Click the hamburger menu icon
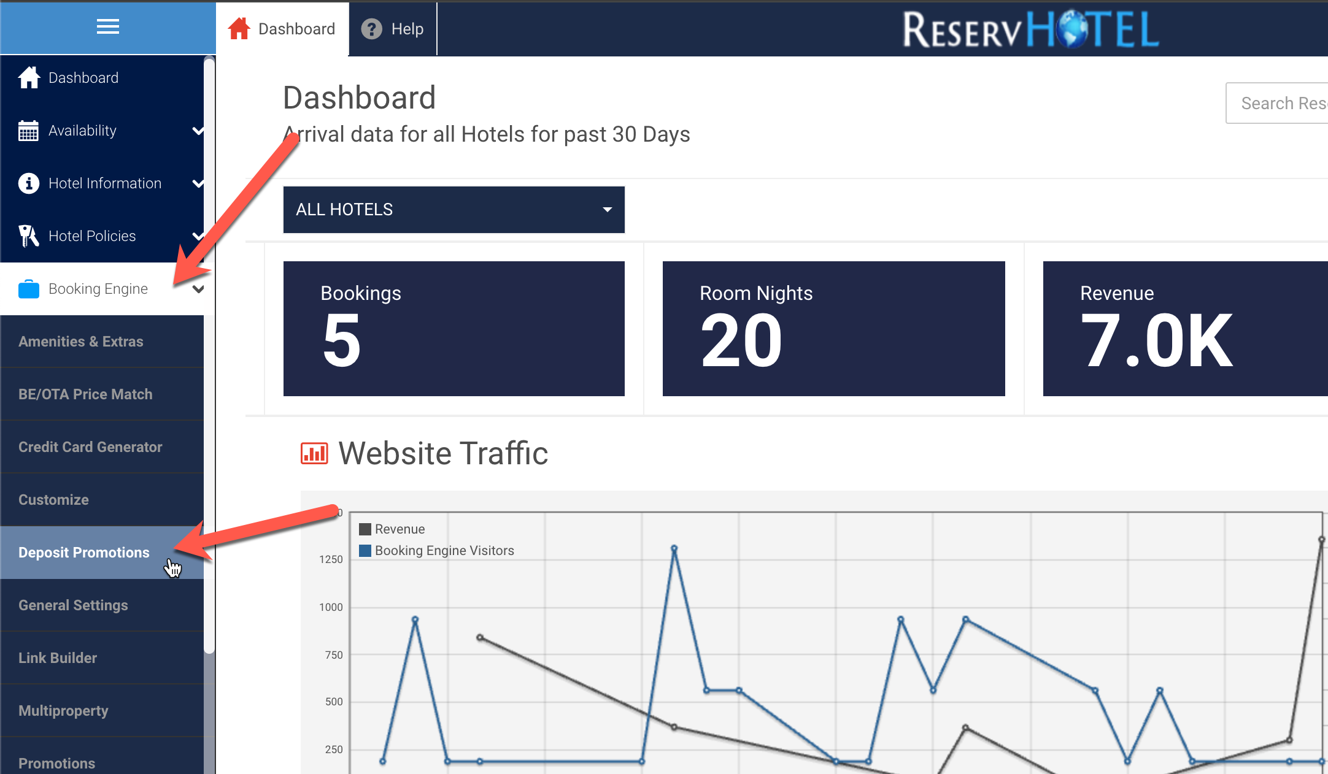This screenshot has width=1328, height=774. (107, 26)
